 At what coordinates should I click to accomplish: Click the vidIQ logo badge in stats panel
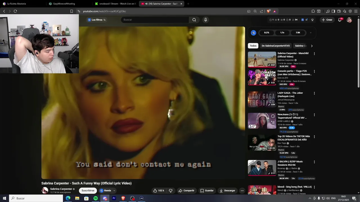coord(253,33)
